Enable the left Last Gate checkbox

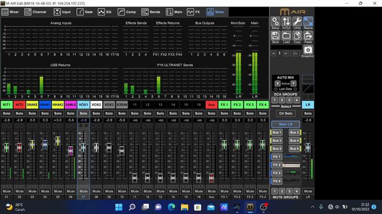pos(276,89)
